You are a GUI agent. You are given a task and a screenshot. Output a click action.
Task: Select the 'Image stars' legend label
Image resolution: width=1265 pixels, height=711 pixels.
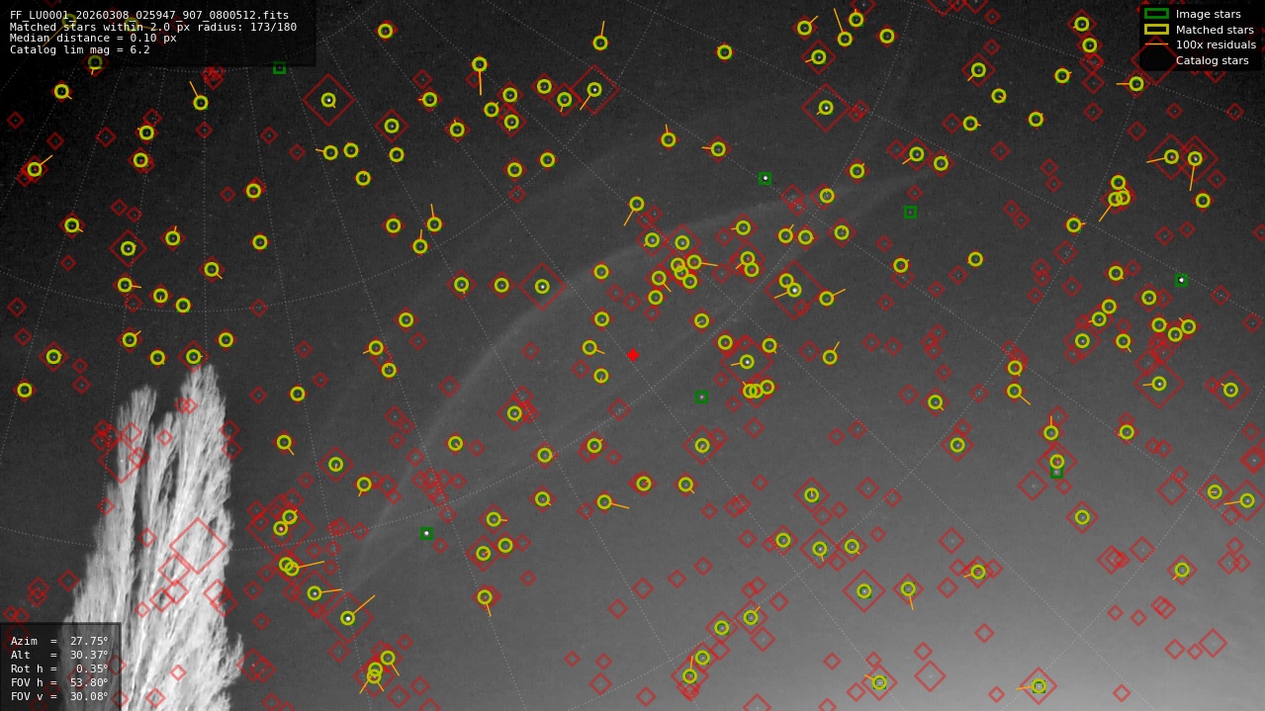[1208, 14]
